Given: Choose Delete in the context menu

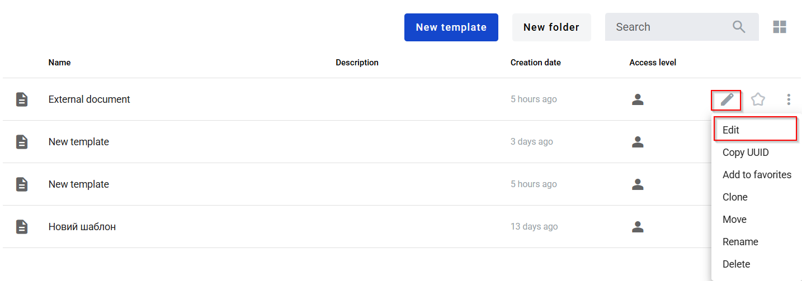Looking at the screenshot, I should pyautogui.click(x=736, y=264).
